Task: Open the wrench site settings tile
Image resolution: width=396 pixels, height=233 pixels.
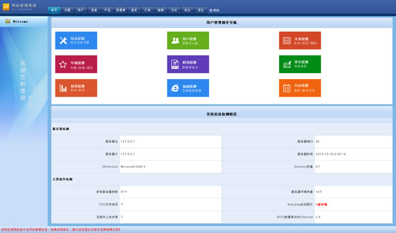Action: pyautogui.click(x=76, y=40)
